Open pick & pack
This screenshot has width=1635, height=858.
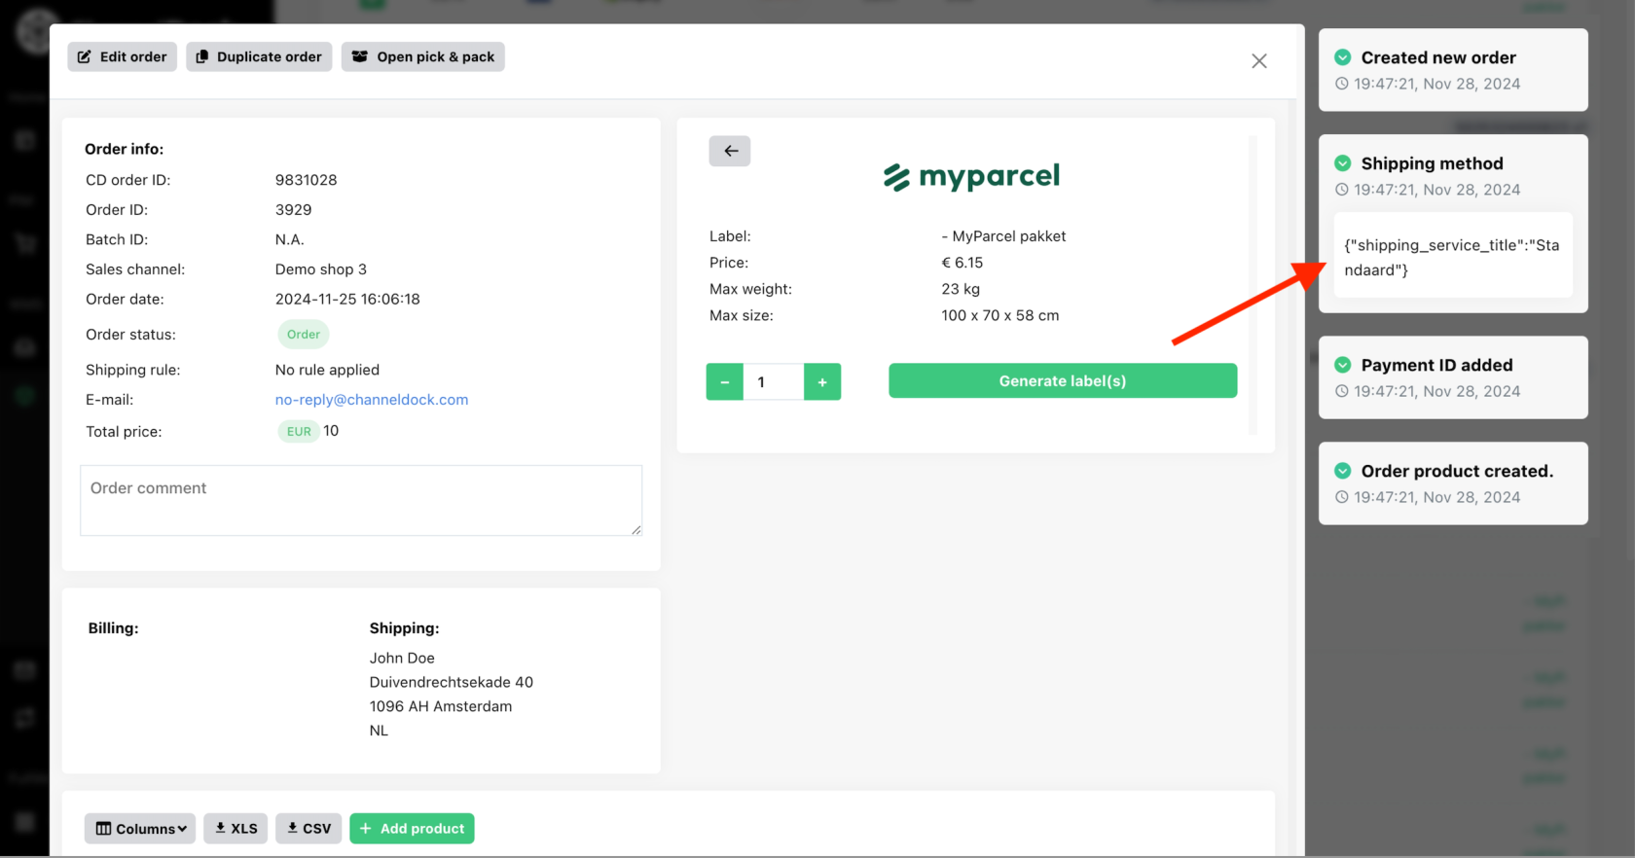coord(422,56)
